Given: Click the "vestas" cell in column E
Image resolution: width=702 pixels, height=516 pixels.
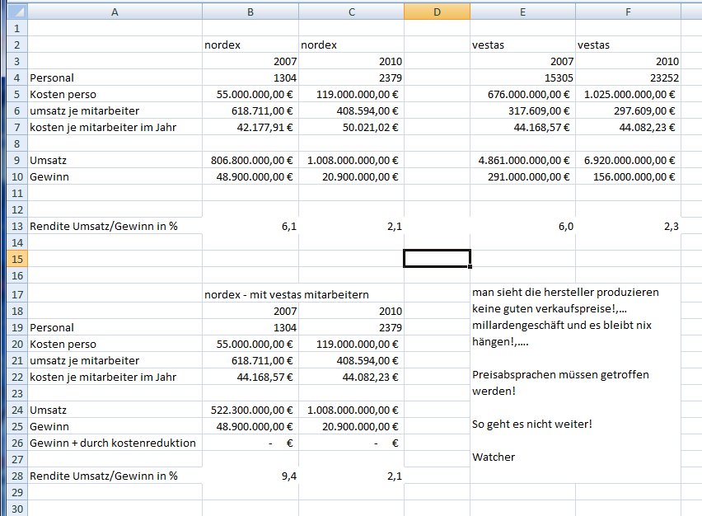Looking at the screenshot, I should tap(522, 45).
